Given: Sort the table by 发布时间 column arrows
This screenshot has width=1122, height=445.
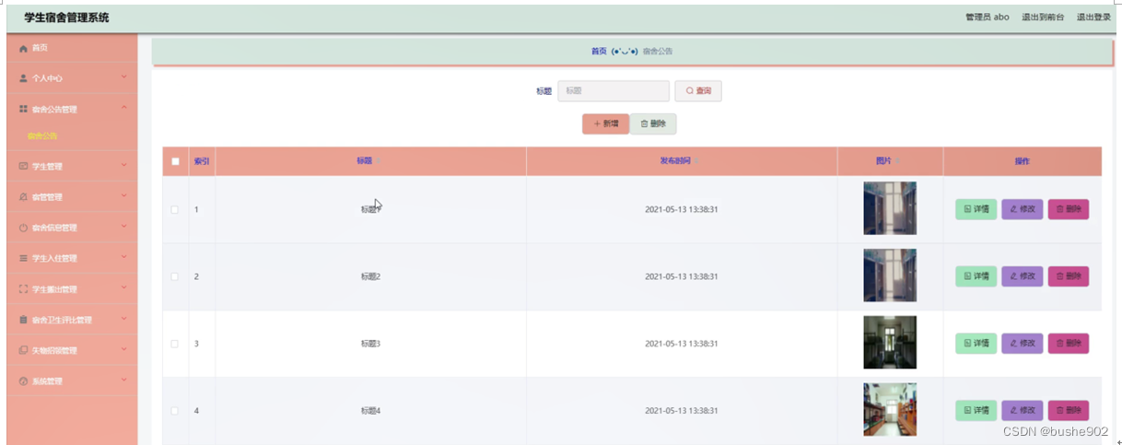Looking at the screenshot, I should (695, 161).
